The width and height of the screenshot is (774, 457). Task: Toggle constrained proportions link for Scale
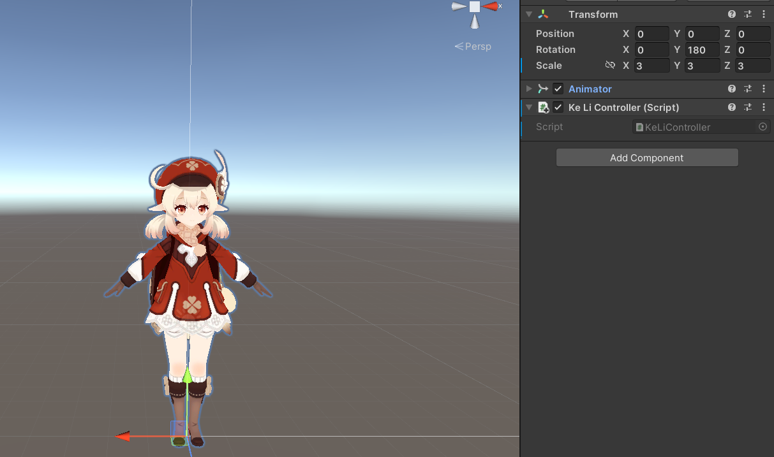point(610,65)
